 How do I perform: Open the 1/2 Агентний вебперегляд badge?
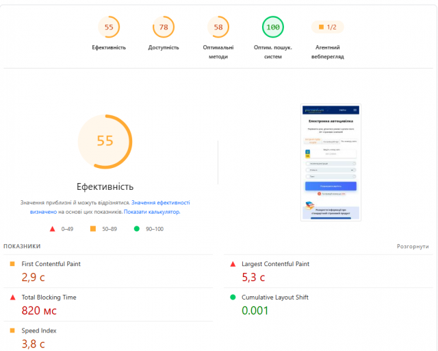coord(328,27)
